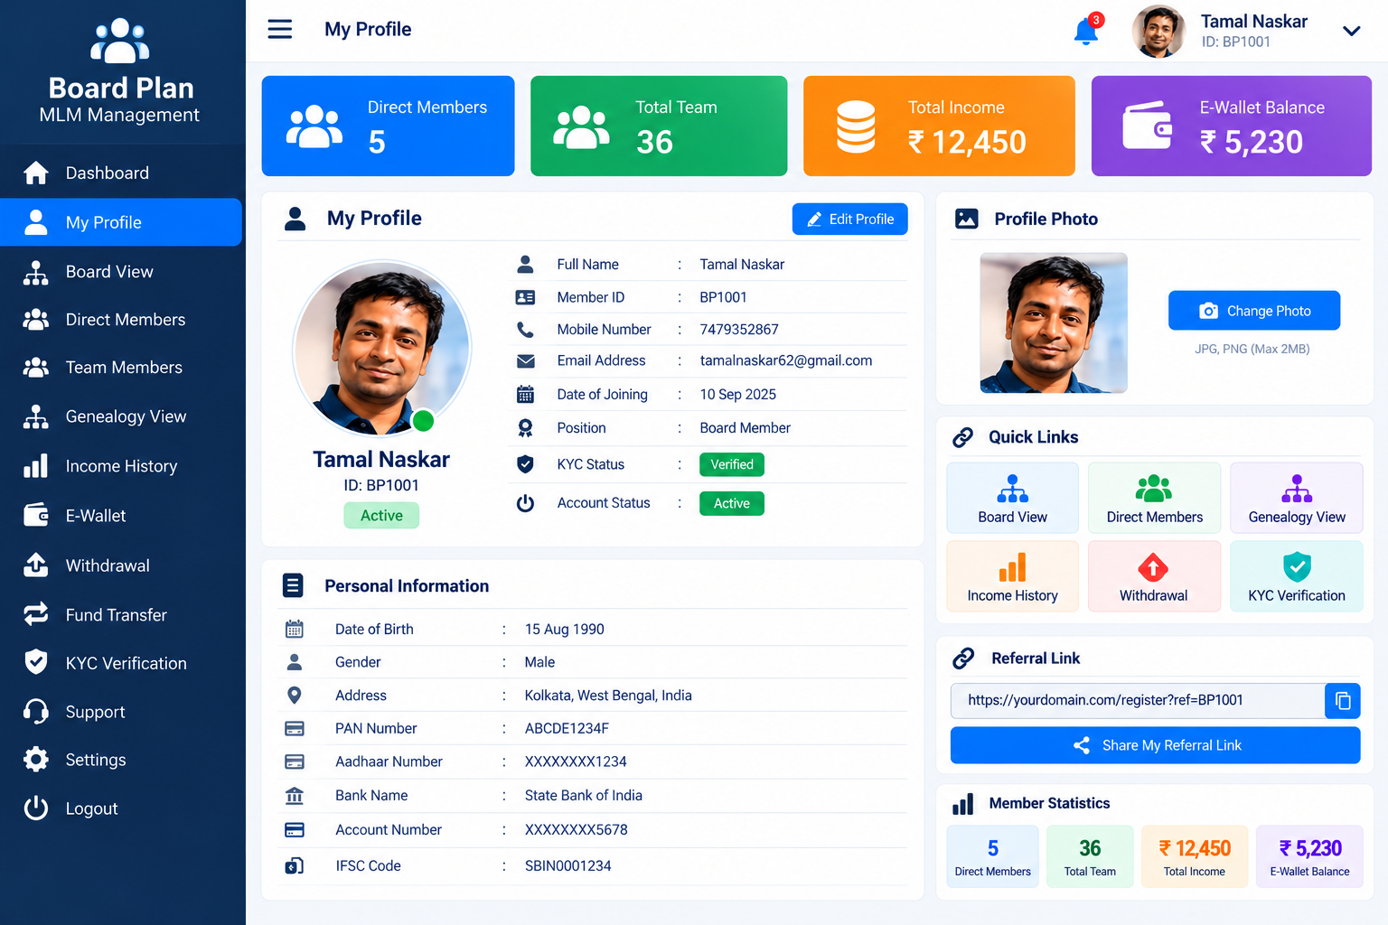
Task: Open the notifications bell
Action: 1086,32
